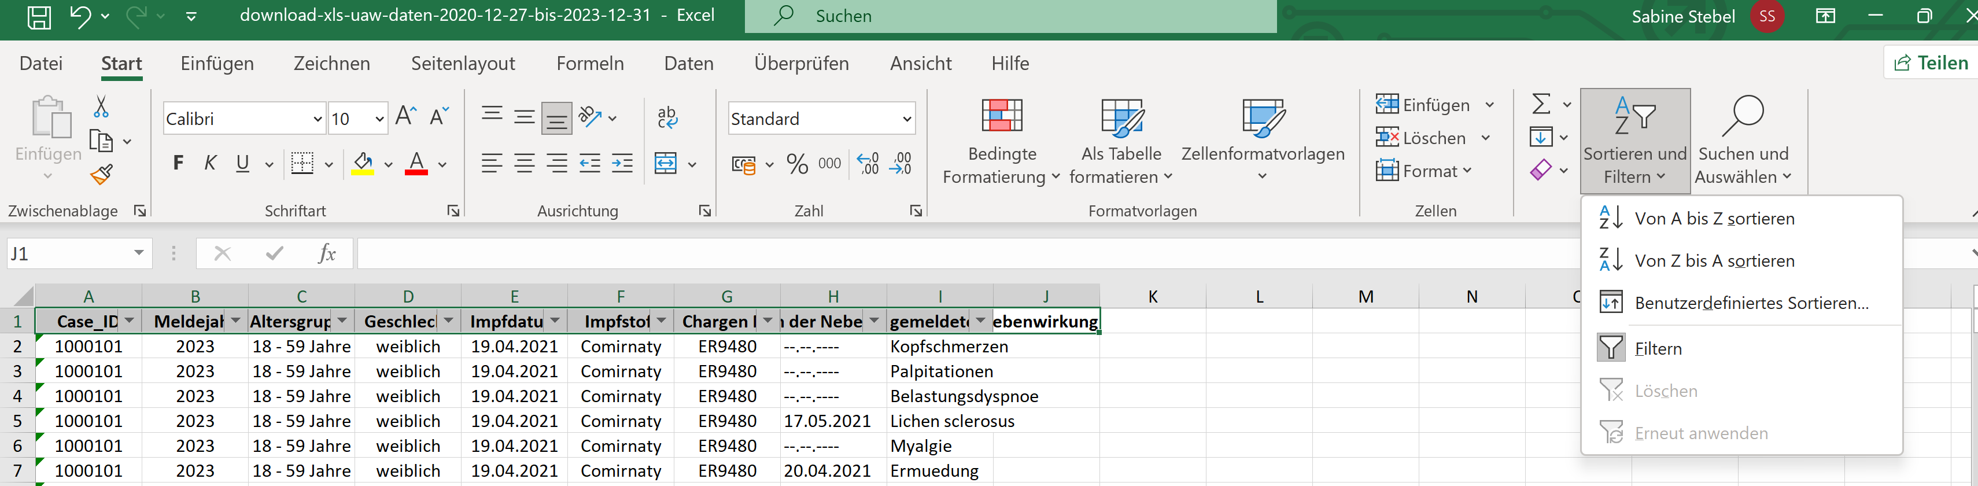The height and width of the screenshot is (486, 1978).
Task: Add a decimal place
Action: click(868, 164)
